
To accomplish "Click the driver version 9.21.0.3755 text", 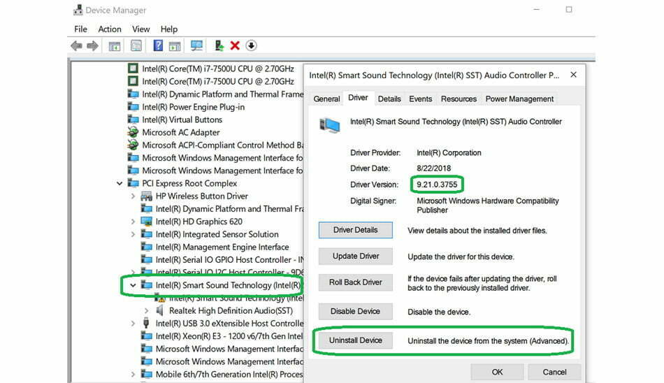I will [437, 185].
